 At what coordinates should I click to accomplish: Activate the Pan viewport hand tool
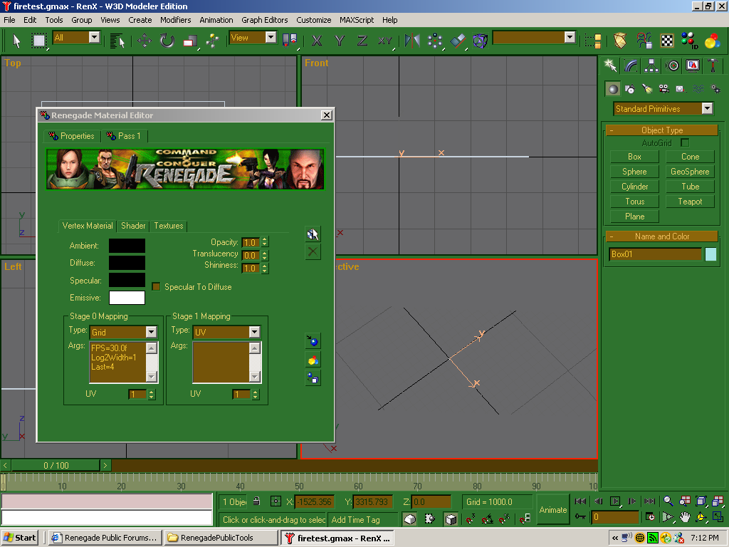click(x=685, y=517)
